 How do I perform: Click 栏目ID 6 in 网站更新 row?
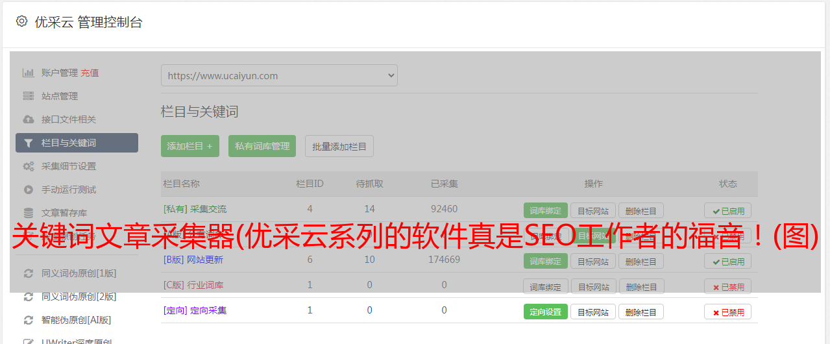(x=310, y=260)
